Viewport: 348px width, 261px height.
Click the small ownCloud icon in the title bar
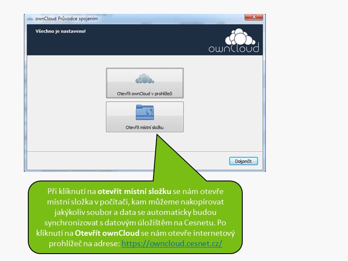click(x=30, y=19)
